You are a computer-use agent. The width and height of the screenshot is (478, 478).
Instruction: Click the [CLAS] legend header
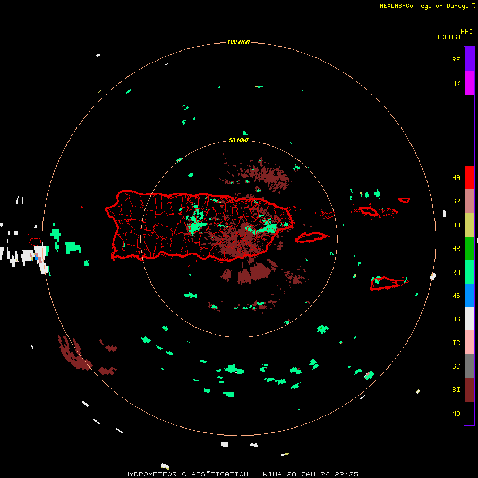(449, 37)
